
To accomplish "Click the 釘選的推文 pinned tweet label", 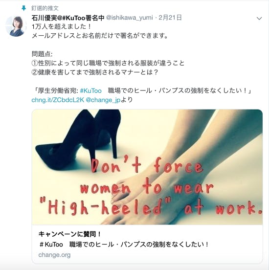I will click(45, 8).
